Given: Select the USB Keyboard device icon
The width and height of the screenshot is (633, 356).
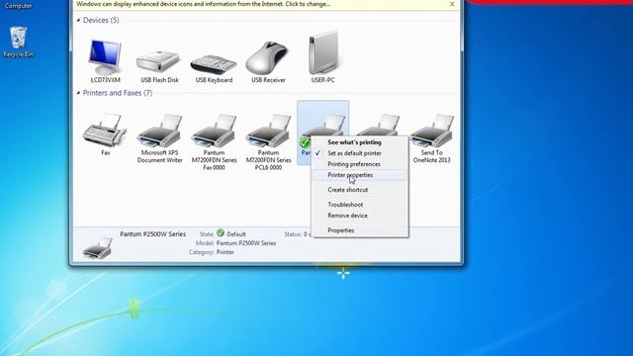Looking at the screenshot, I should pos(214,64).
